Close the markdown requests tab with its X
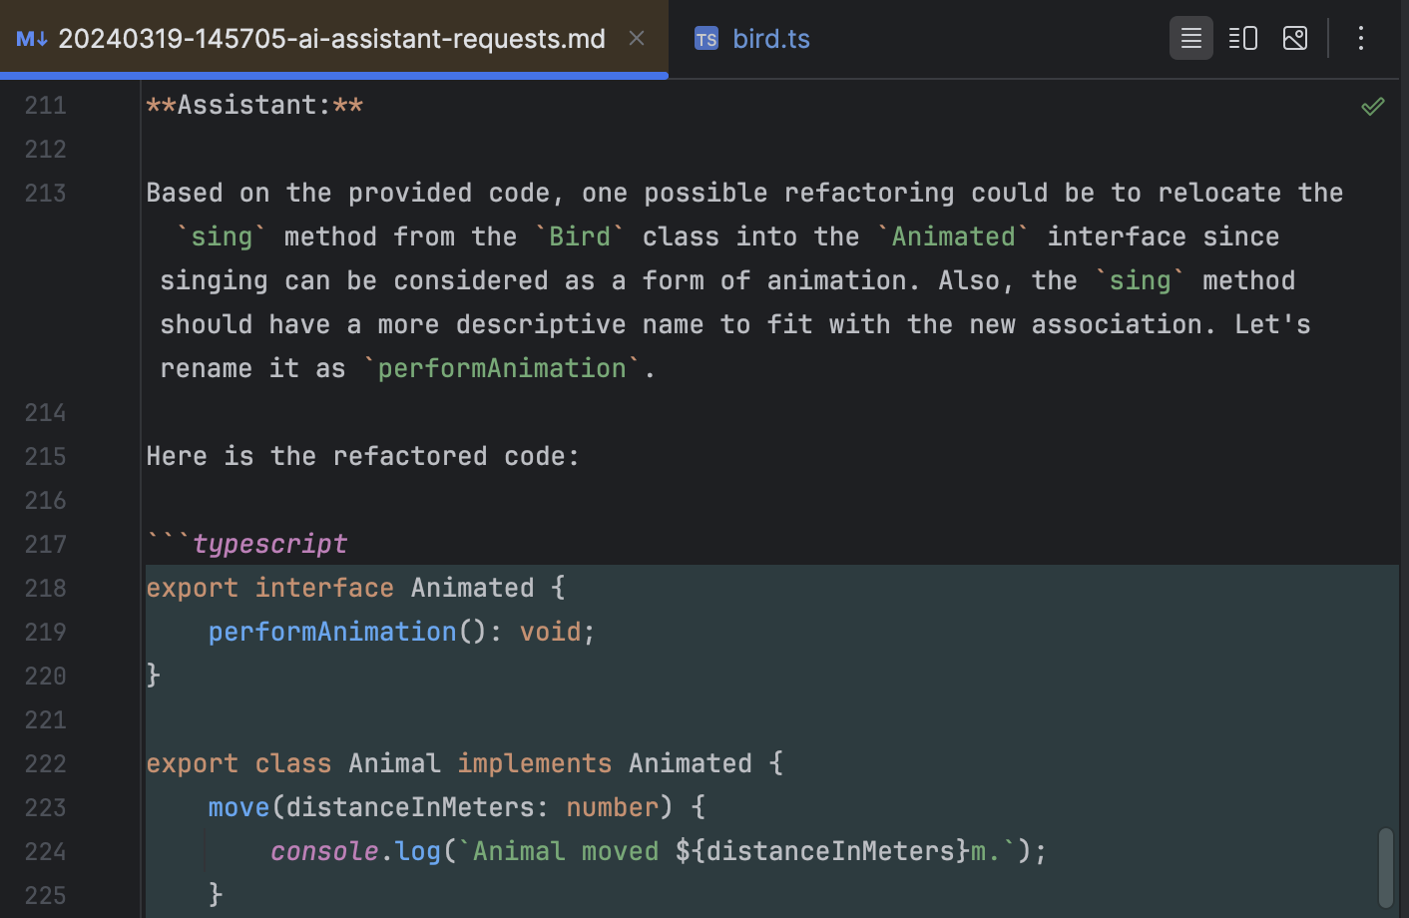This screenshot has height=918, width=1409. click(x=636, y=38)
